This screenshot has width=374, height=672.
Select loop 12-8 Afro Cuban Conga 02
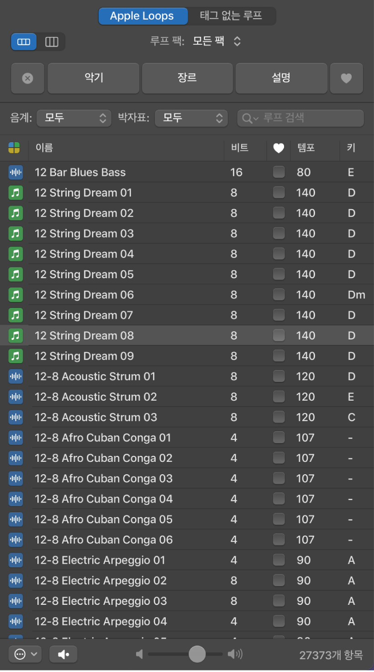click(187, 458)
